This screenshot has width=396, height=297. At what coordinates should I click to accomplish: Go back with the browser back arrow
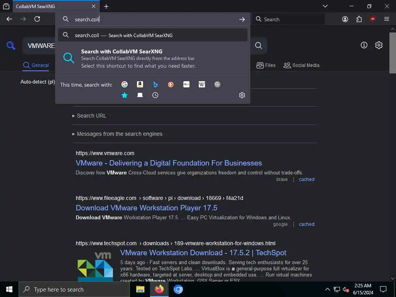pos(9,19)
